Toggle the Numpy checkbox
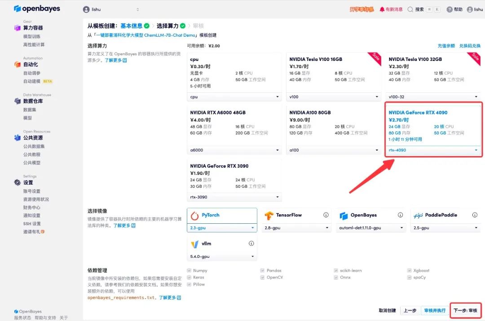Screen dimensions: 485x321 [x=189, y=270]
